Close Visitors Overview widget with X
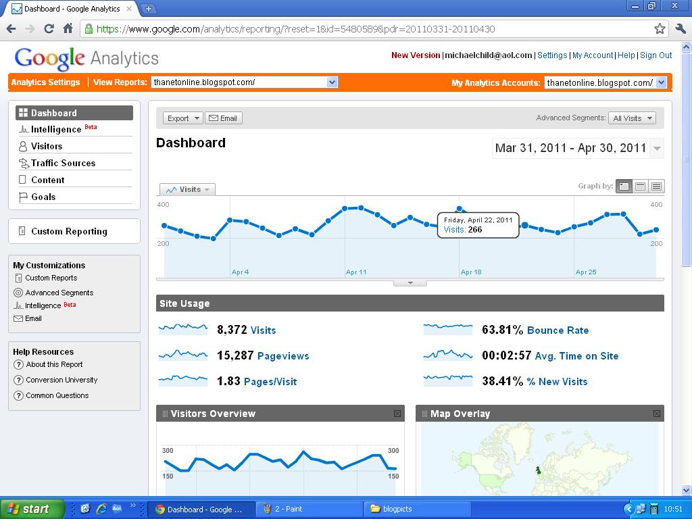This screenshot has height=519, width=692. coord(397,414)
